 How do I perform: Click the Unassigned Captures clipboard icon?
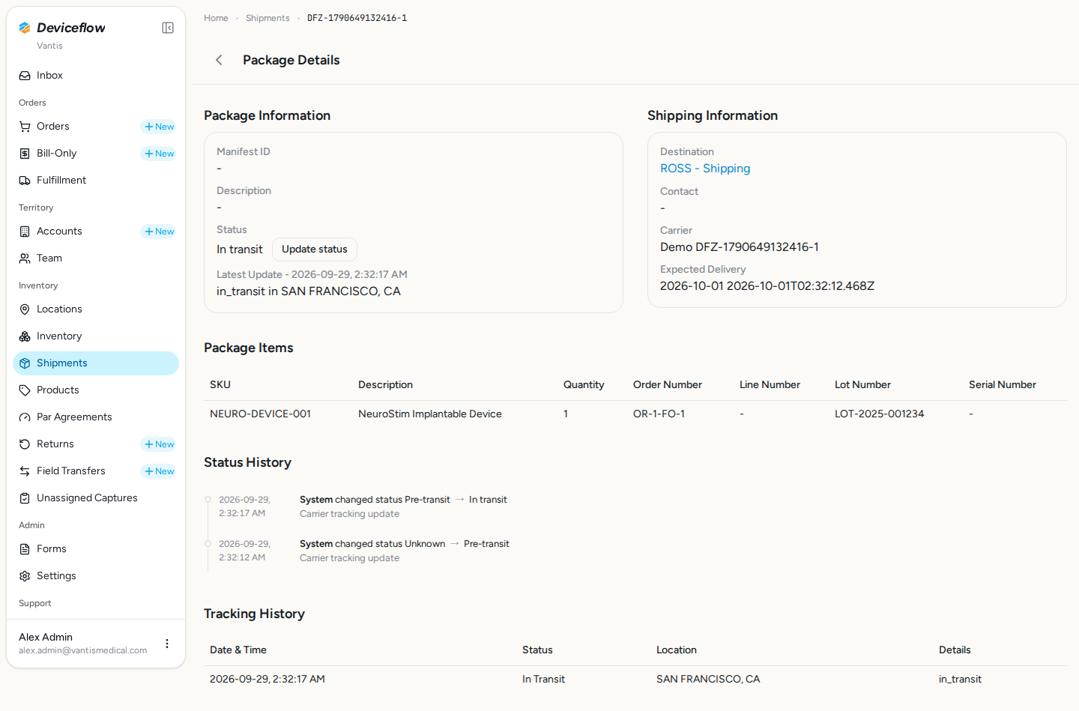click(25, 498)
